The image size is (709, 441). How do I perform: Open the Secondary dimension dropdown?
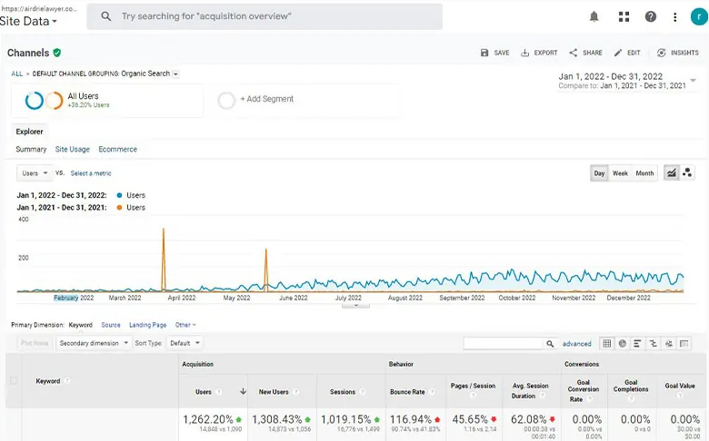(92, 344)
